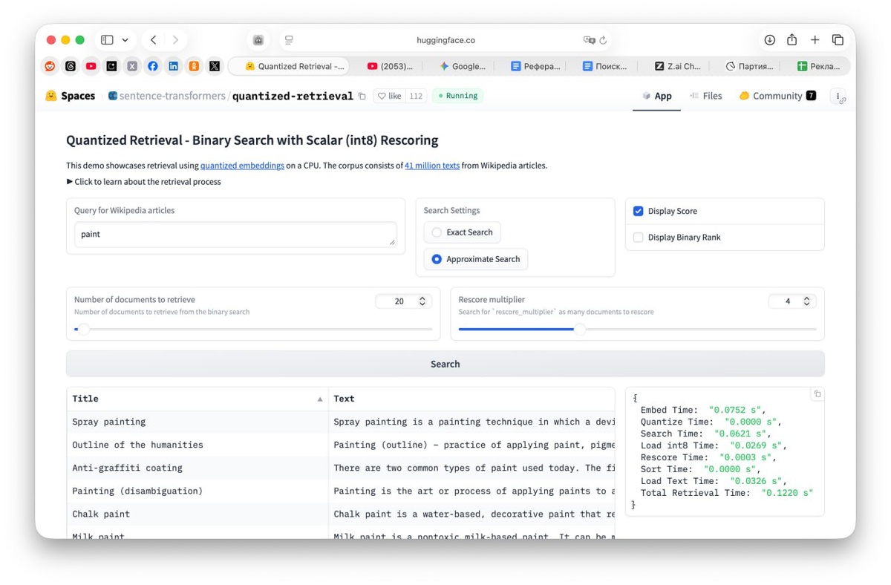Switch to the App tab
This screenshot has height=585, width=891.
pyautogui.click(x=656, y=96)
